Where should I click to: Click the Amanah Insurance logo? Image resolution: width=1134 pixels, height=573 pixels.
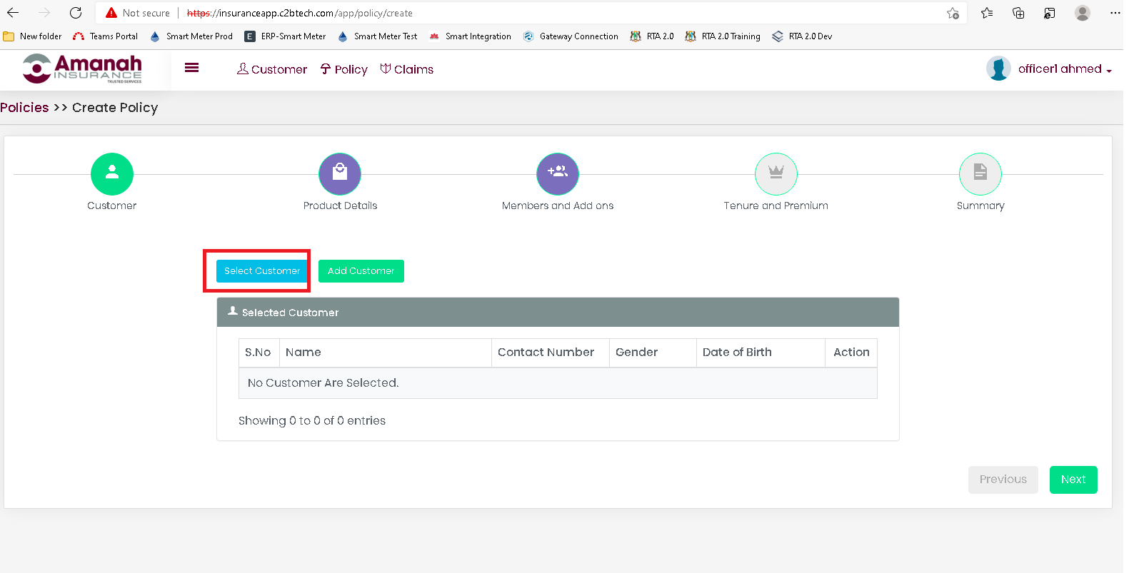pyautogui.click(x=82, y=69)
